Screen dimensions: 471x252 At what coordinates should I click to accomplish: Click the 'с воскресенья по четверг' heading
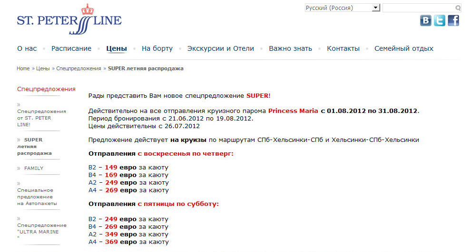(x=186, y=154)
